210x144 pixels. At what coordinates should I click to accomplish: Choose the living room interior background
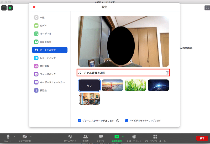click(89, 99)
